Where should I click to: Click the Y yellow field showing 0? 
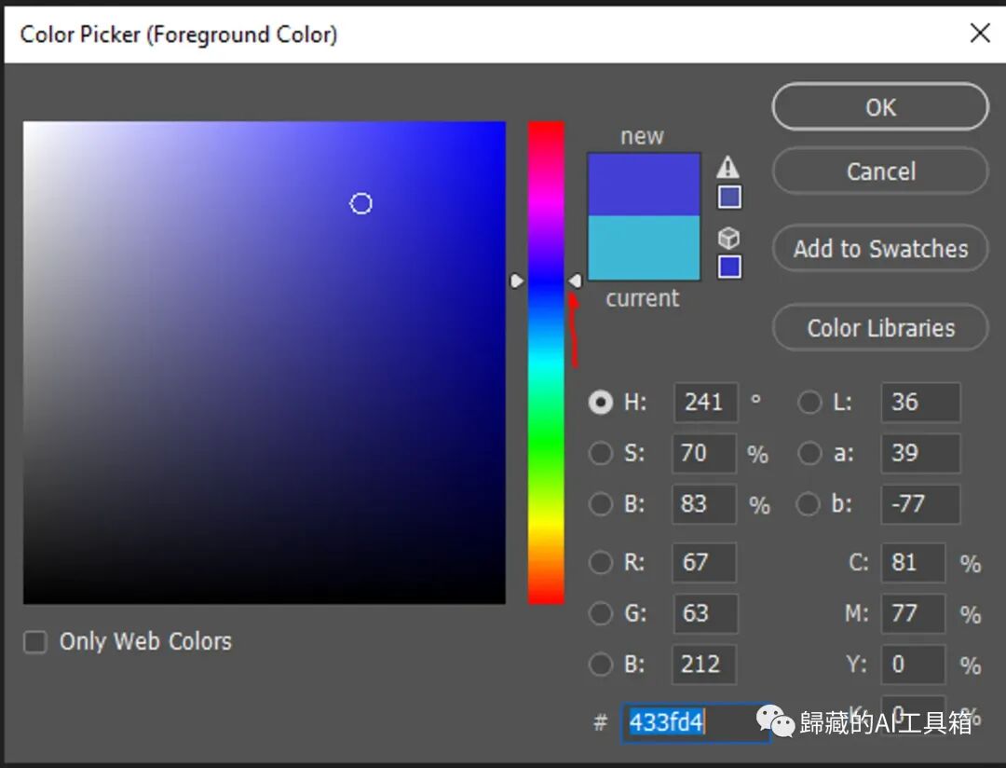click(x=913, y=664)
